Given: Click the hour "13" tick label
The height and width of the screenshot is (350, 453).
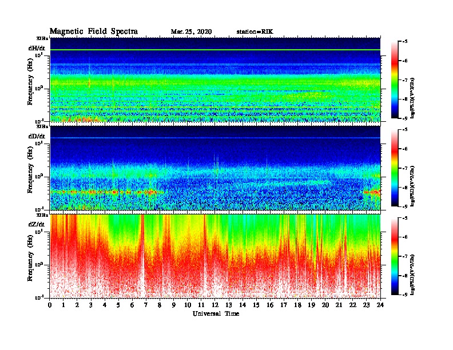Looking at the screenshot, I should coord(229,305).
